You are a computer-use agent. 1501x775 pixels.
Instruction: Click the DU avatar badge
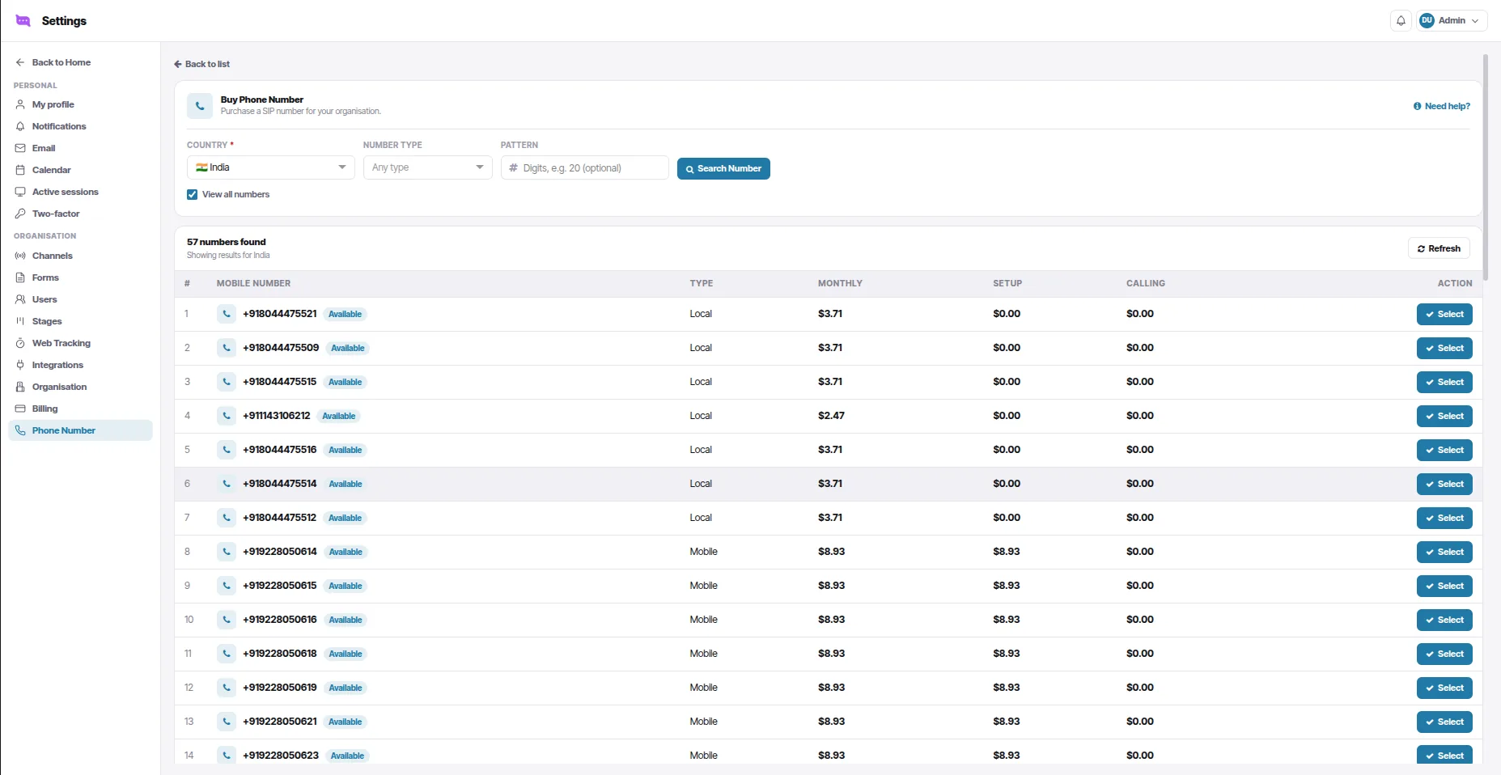click(1427, 21)
